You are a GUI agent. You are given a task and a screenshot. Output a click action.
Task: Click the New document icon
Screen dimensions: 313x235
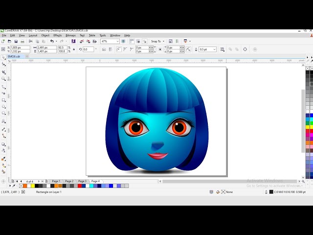coord(3,41)
